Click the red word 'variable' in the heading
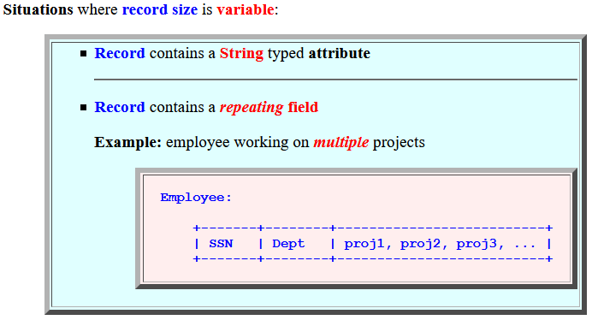Screen dimensions: 592x320 pos(246,9)
